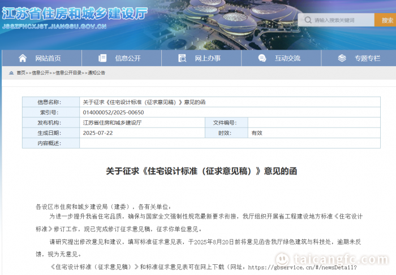Click the breadcrumb location pin icon

(x=11, y=73)
